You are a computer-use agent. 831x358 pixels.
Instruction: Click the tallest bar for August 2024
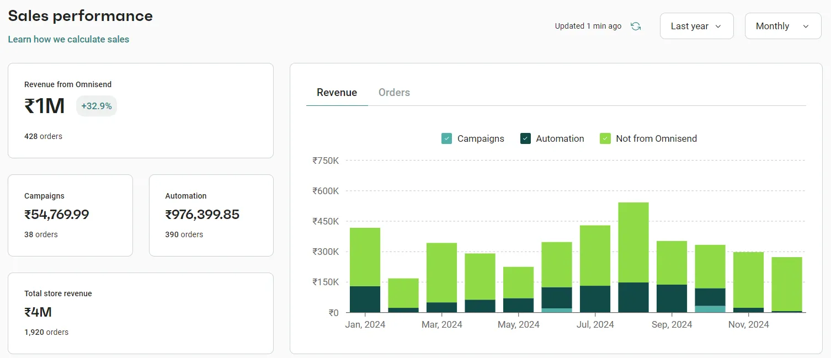633,243
